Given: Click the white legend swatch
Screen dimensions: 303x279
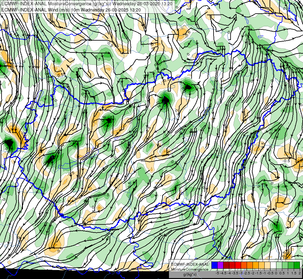Looking at the screenshot, I should [x=273, y=265].
